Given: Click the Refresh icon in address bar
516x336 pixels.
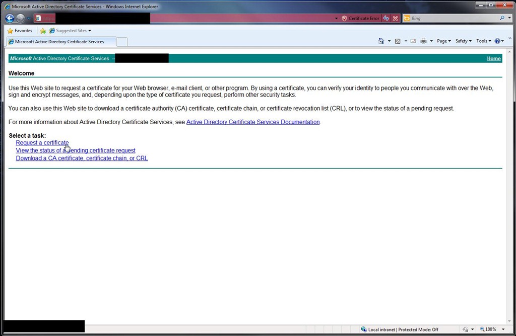Looking at the screenshot, I should coord(386,19).
